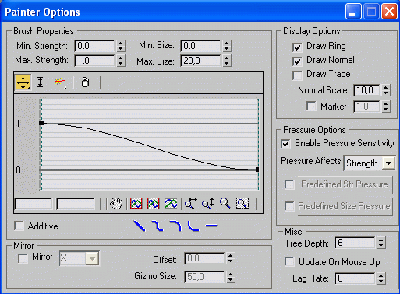Image resolution: width=400 pixels, height=294 pixels.
Task: Click the Tree Depth spinner arrows
Action: [381, 243]
